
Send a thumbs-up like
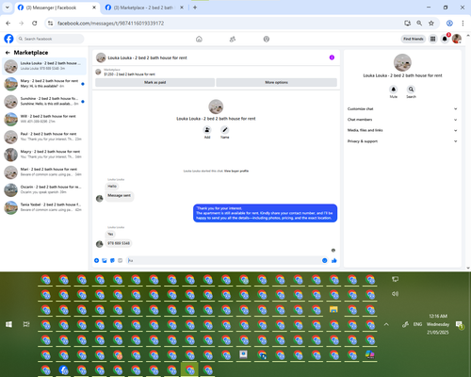334,260
